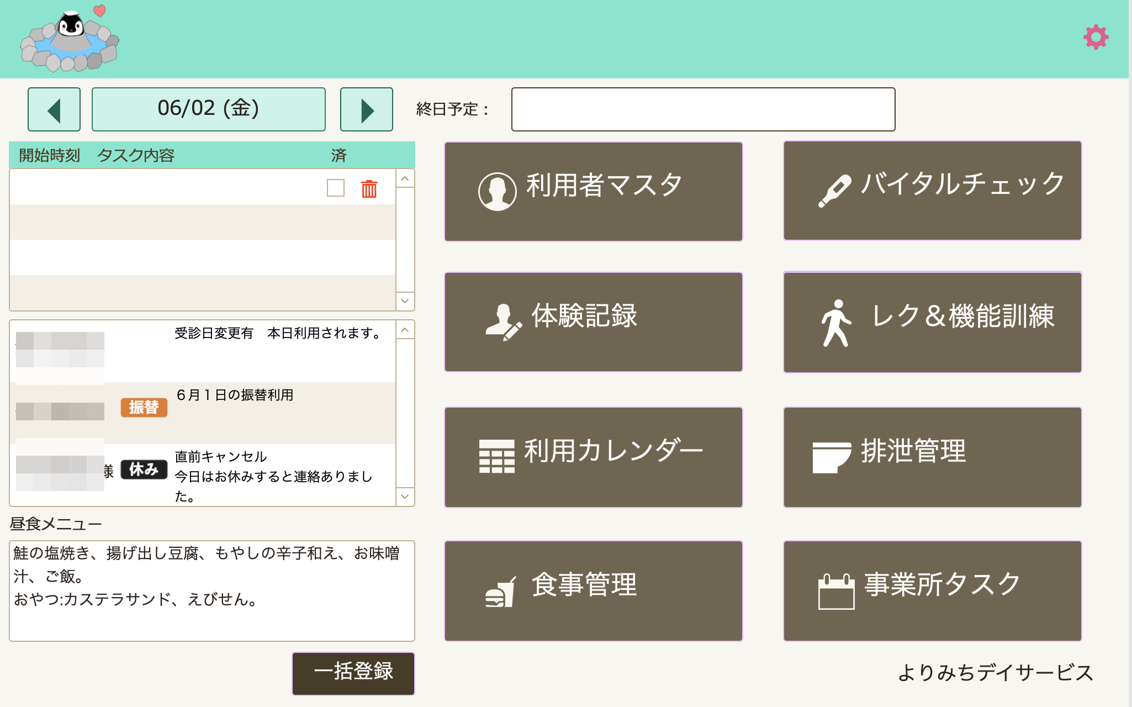Click the 昼食メニュー label

pyautogui.click(x=56, y=524)
